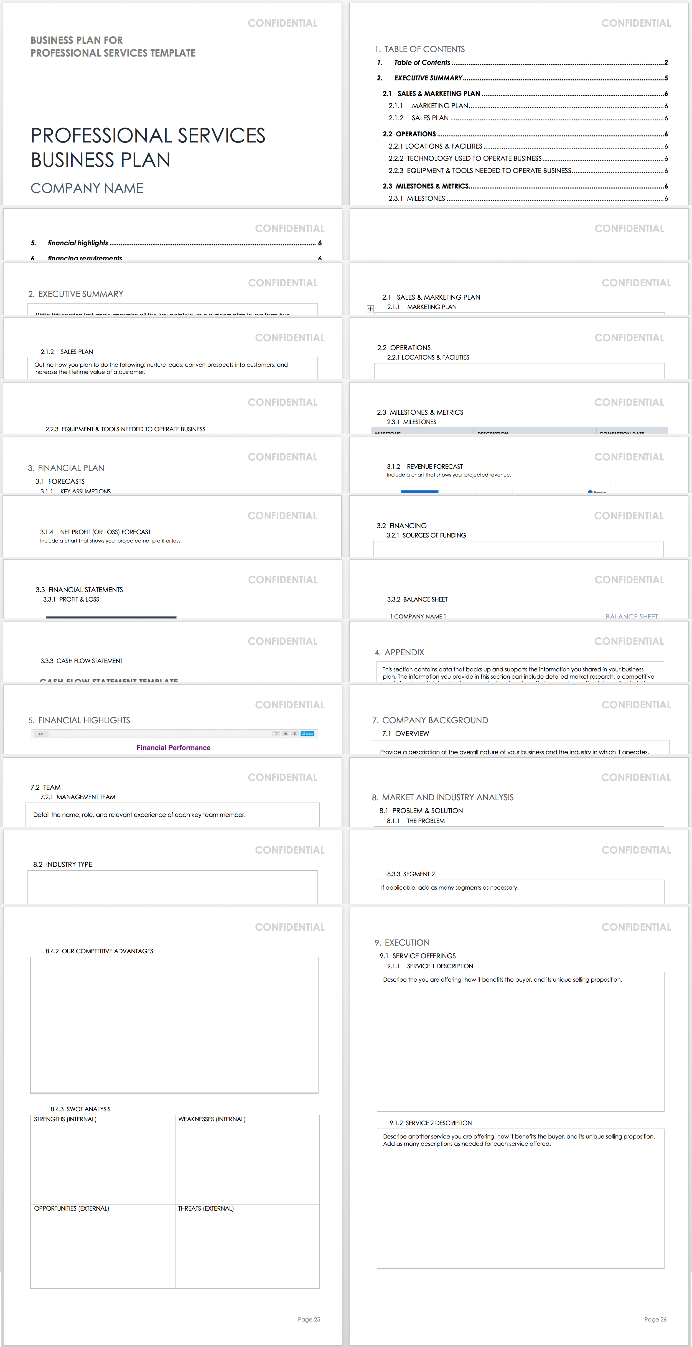
Task: Click into the Weaknesses (Internal) SWOT cell
Action: (247, 1164)
